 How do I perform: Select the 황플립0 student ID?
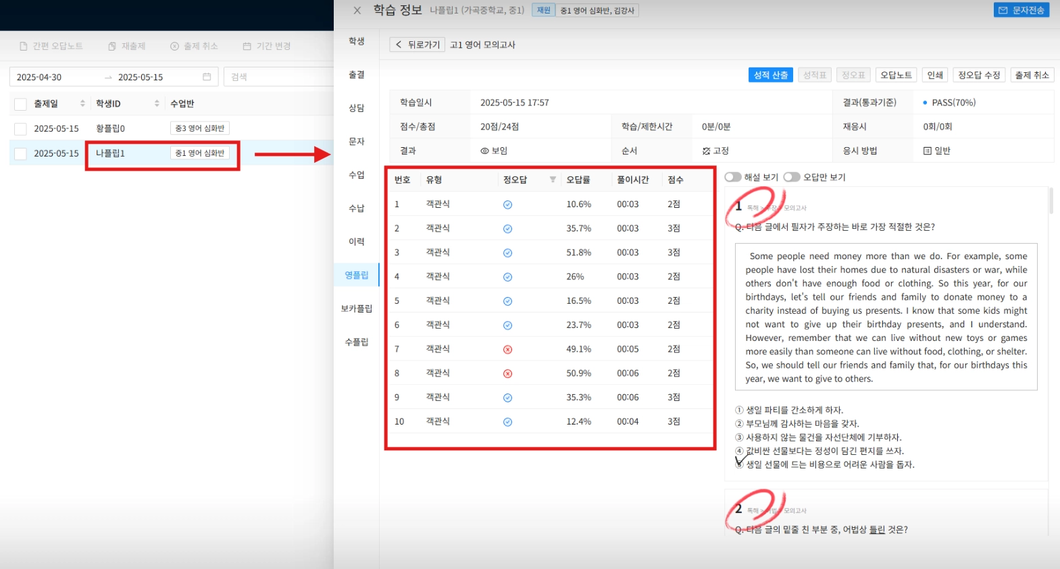point(110,128)
